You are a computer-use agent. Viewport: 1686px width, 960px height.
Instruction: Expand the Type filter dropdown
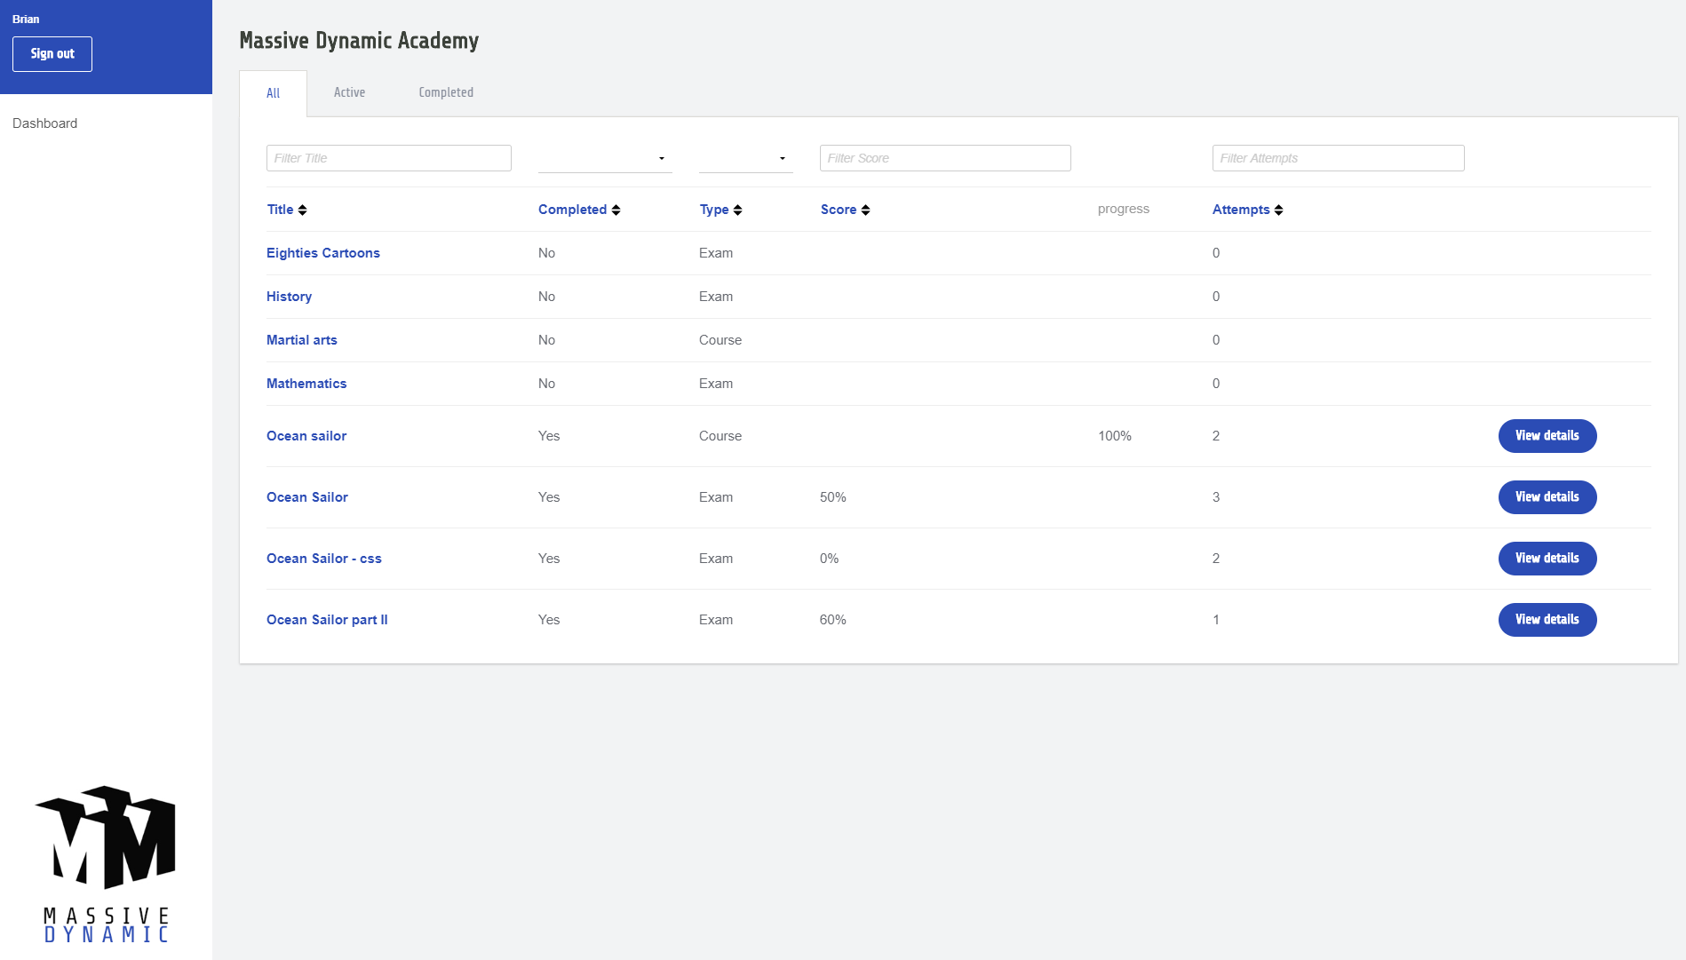pyautogui.click(x=745, y=158)
